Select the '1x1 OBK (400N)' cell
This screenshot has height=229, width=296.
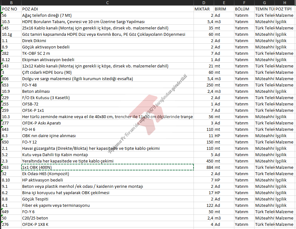tap(108, 167)
